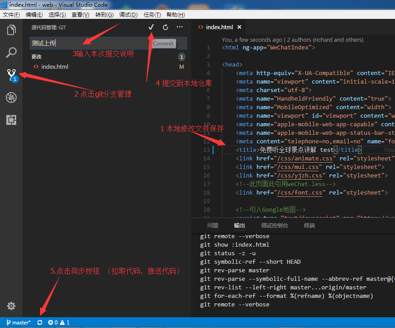Click the M modified status of index.html

click(x=181, y=66)
